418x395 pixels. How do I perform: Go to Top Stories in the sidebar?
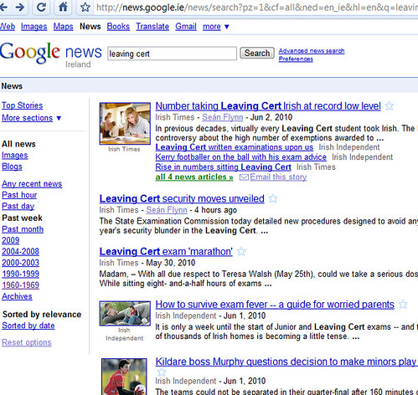click(23, 105)
